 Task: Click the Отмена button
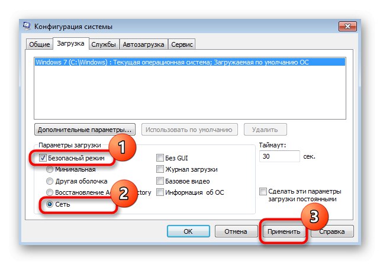[x=236, y=231]
